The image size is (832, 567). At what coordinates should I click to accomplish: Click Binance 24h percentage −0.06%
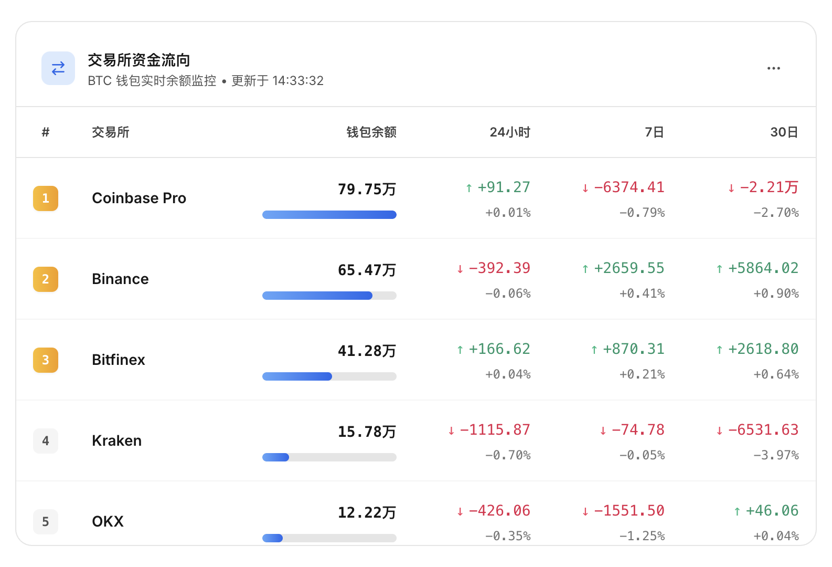(x=508, y=293)
